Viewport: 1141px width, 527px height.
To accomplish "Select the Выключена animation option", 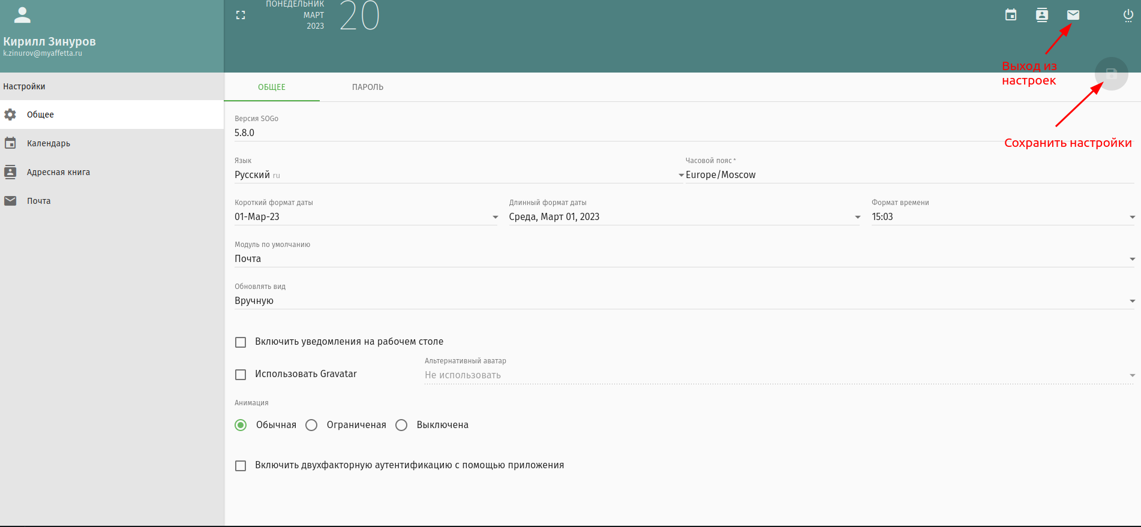I will point(401,425).
